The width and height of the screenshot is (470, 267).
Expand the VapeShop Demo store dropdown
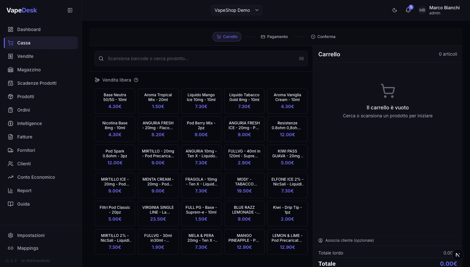(237, 10)
